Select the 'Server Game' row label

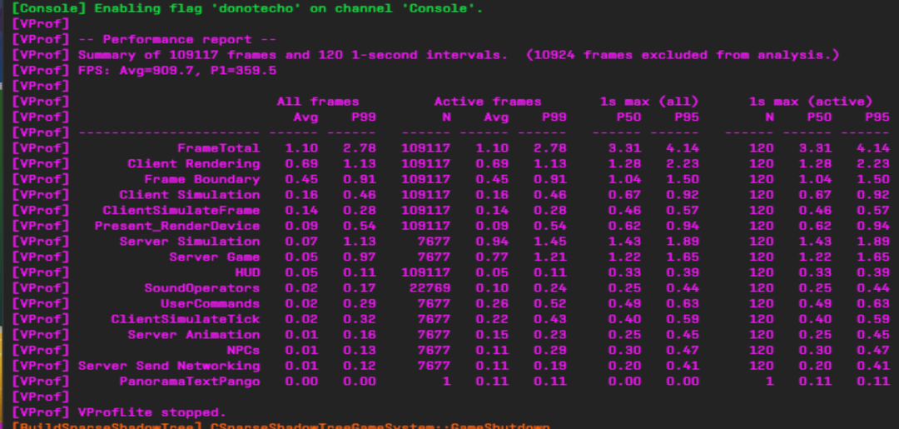coord(215,257)
